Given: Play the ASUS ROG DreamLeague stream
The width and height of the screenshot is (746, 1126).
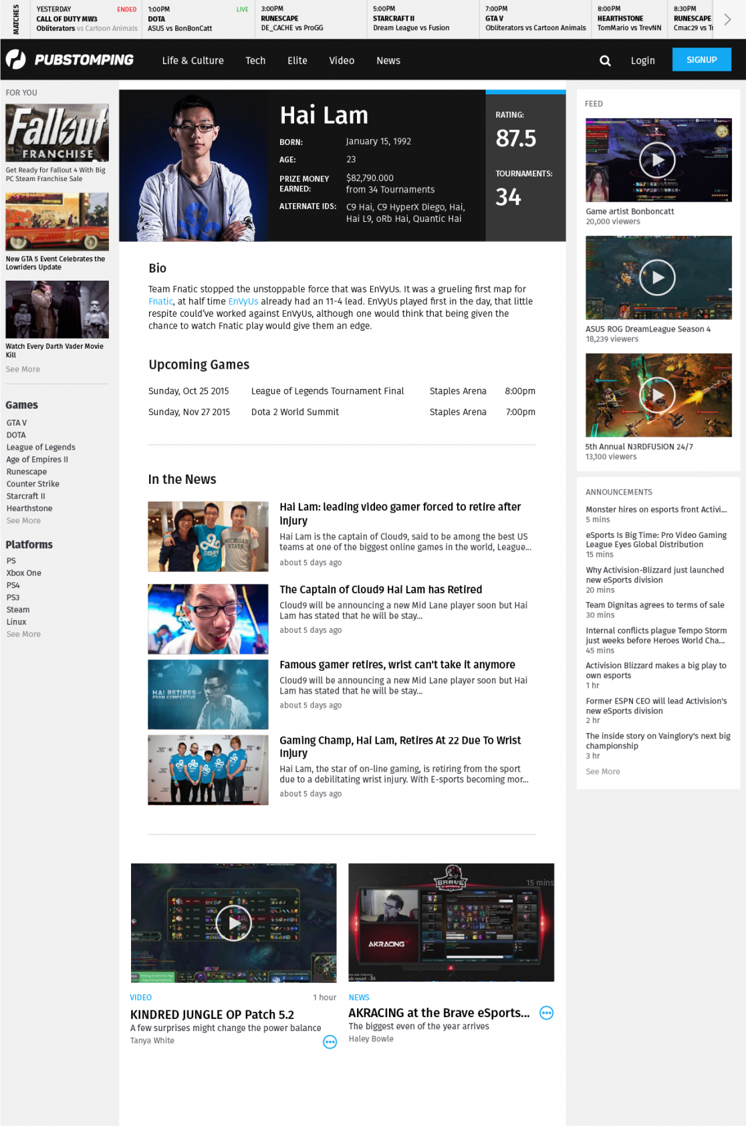Looking at the screenshot, I should pyautogui.click(x=658, y=277).
